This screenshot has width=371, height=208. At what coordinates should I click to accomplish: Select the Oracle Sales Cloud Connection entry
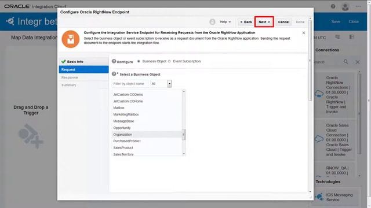coord(334,140)
